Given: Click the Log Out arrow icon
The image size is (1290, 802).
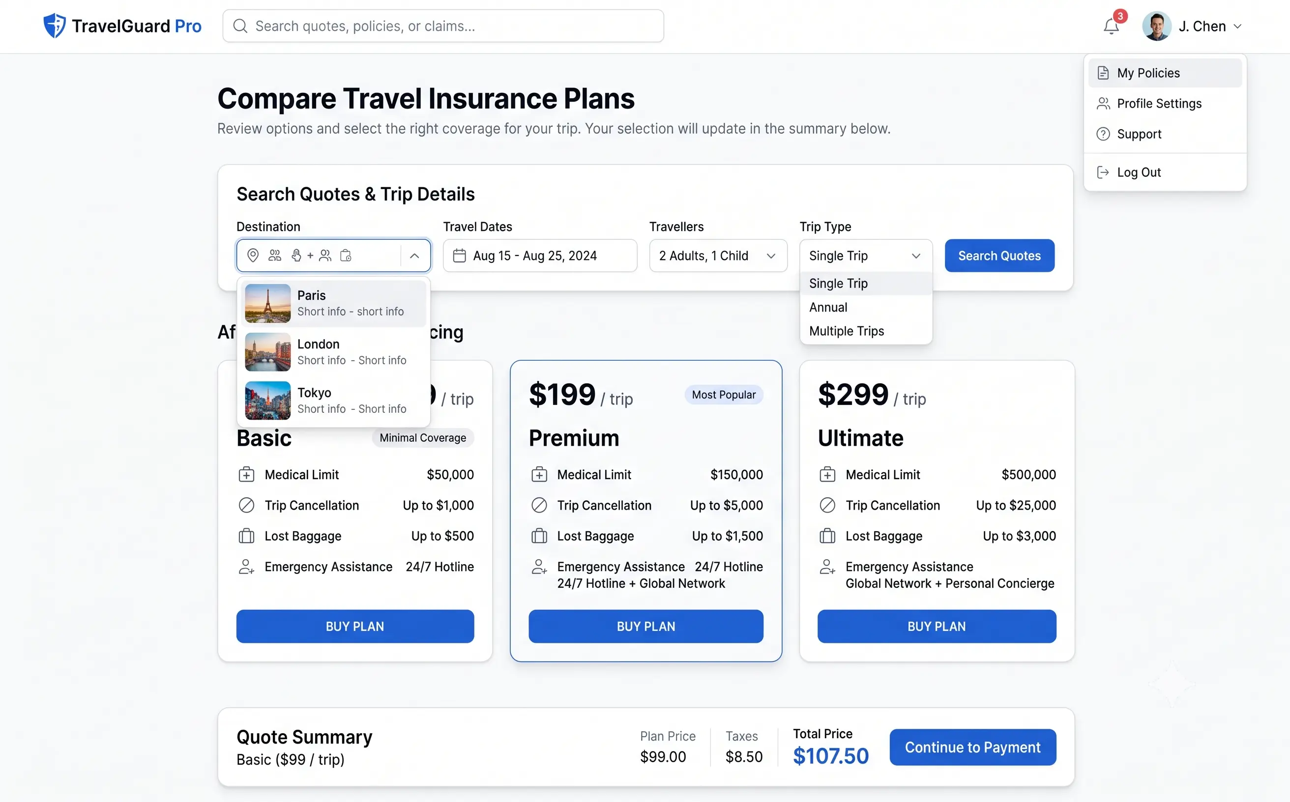Looking at the screenshot, I should tap(1103, 172).
